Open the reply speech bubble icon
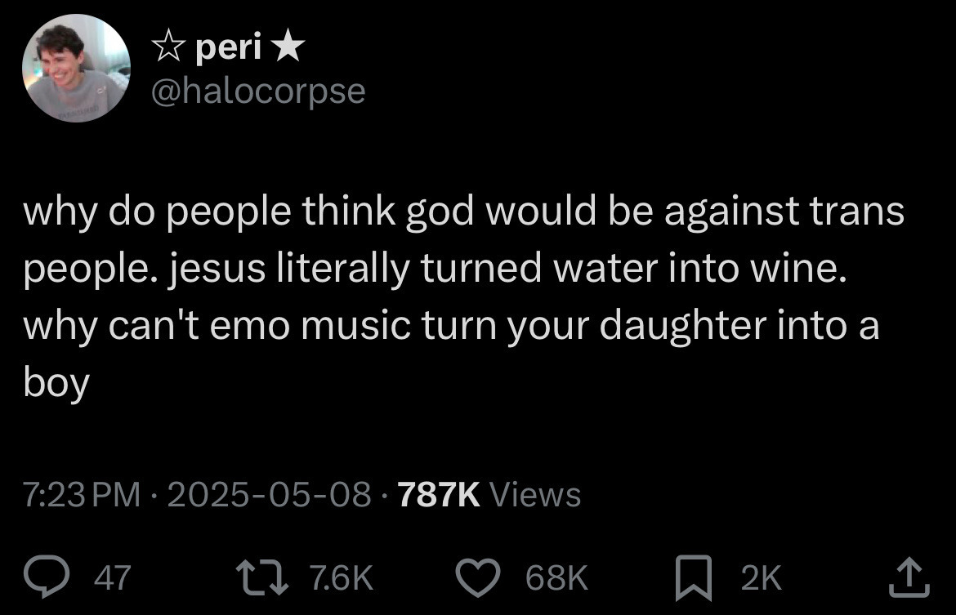Screen dimensions: 956x615 47,577
